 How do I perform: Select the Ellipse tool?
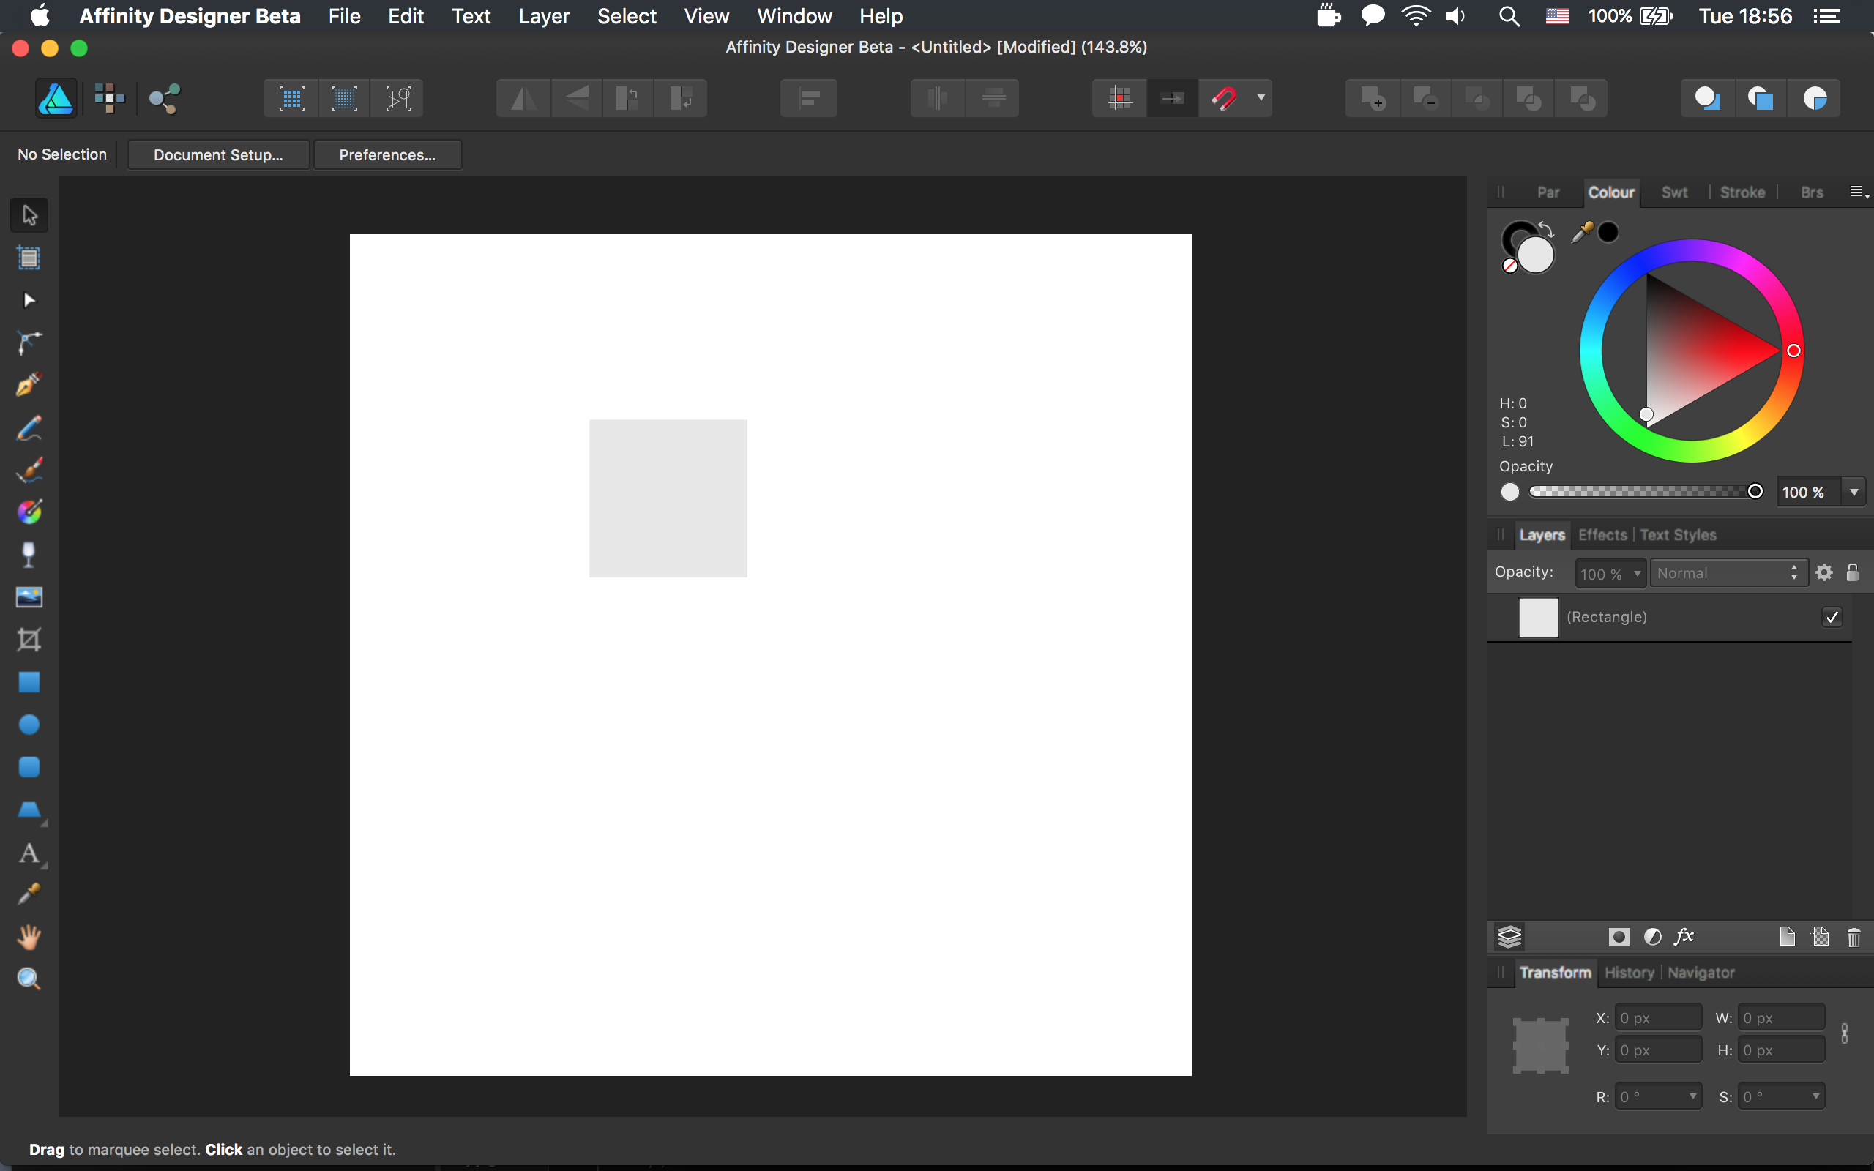[x=29, y=725]
